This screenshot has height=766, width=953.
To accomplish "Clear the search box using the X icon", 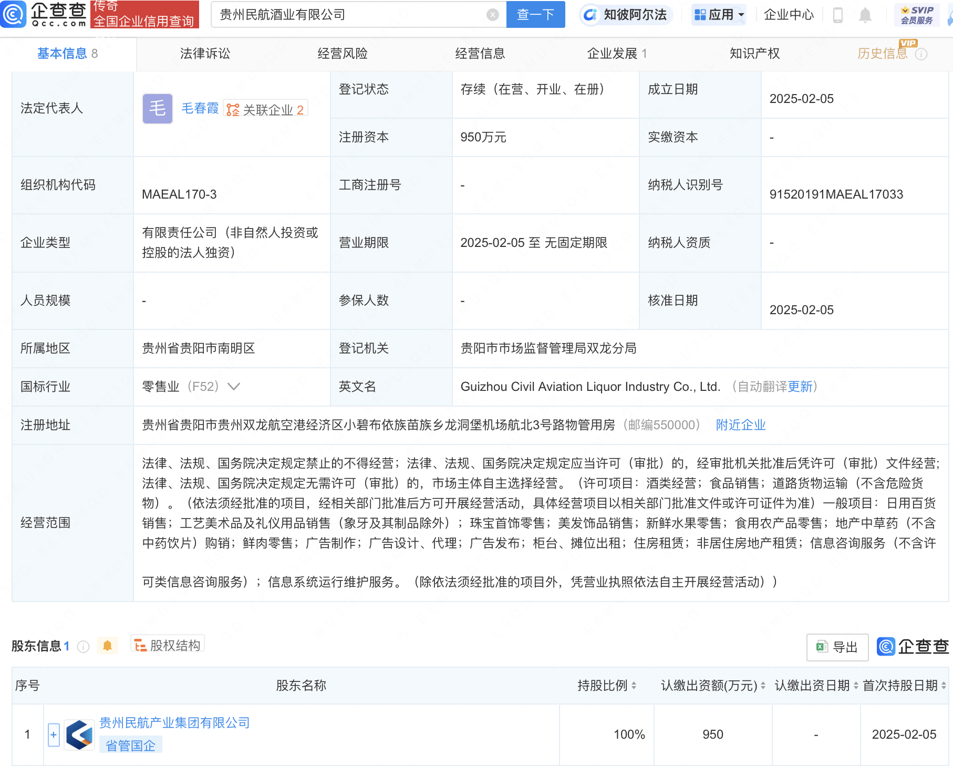I will pyautogui.click(x=492, y=14).
